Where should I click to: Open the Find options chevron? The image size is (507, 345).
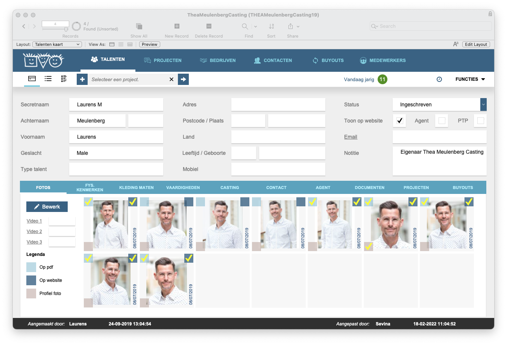[255, 27]
